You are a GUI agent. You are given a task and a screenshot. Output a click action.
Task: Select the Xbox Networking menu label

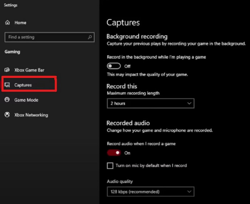tap(31, 115)
